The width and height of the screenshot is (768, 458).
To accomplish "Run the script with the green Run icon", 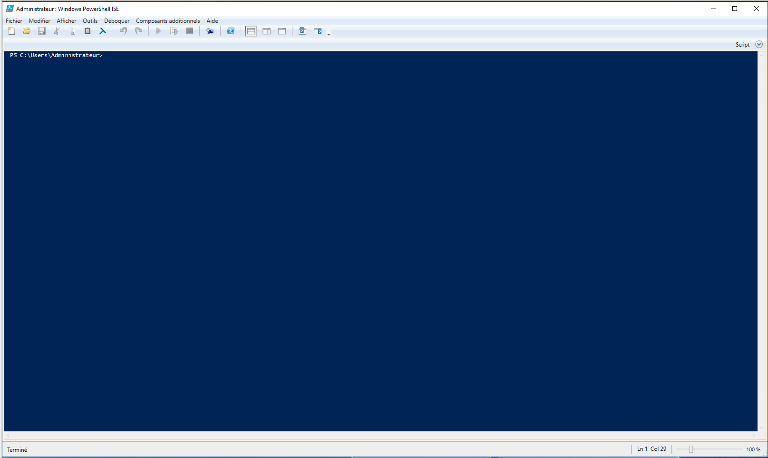I will tap(158, 31).
